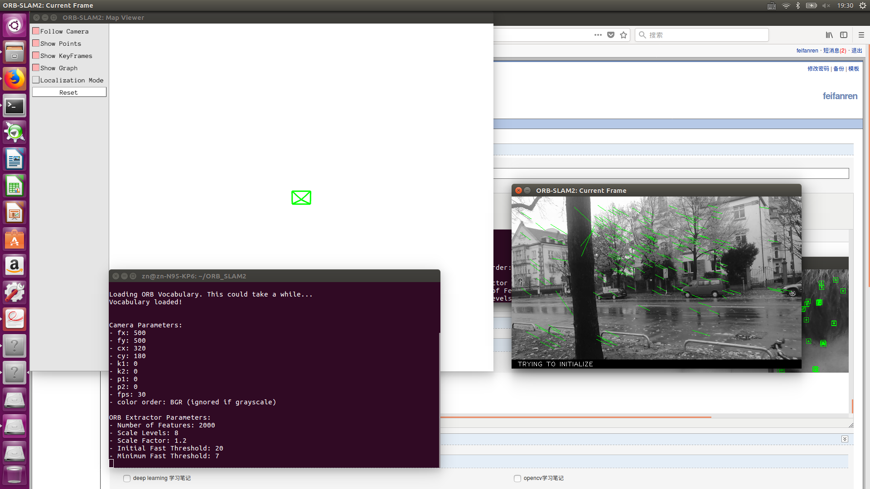870x489 pixels.
Task: Open Firefox hamburger menu
Action: click(861, 35)
